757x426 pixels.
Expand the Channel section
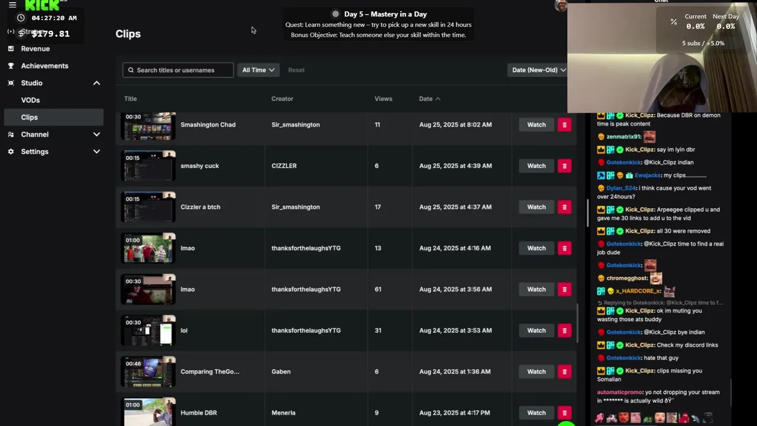point(96,134)
